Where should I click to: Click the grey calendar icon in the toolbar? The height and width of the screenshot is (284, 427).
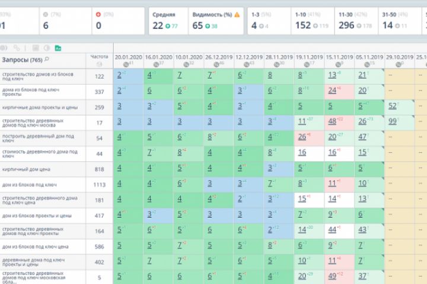coord(36,48)
